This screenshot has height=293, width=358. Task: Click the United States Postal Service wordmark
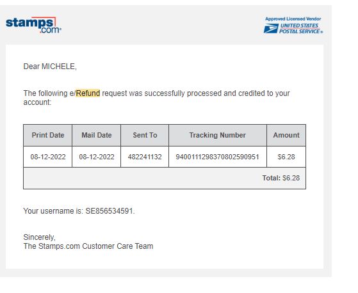pyautogui.click(x=301, y=29)
